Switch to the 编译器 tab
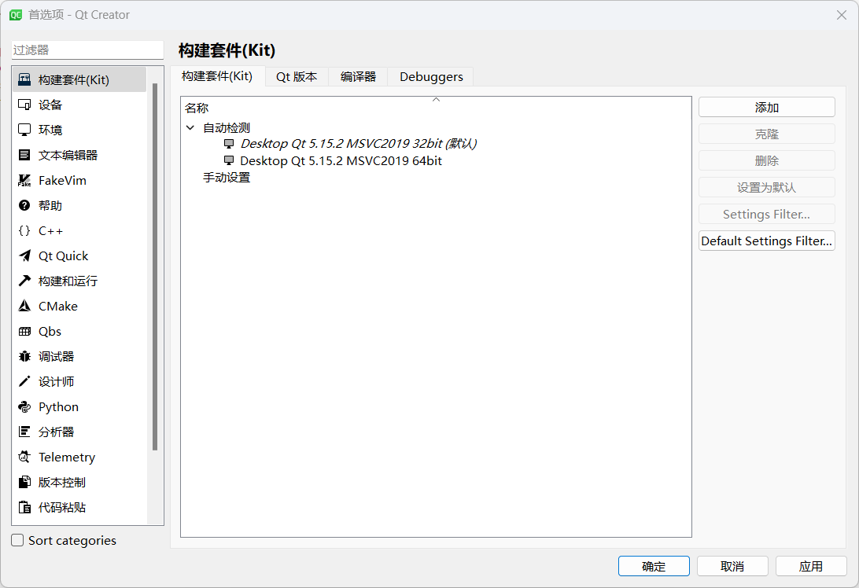 pos(358,77)
